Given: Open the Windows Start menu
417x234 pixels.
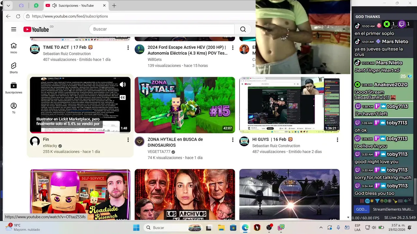Looking at the screenshot, I should click(x=136, y=227).
